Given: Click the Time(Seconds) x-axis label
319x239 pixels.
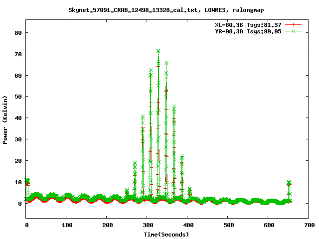Looking at the screenshot, I should pos(166,235).
